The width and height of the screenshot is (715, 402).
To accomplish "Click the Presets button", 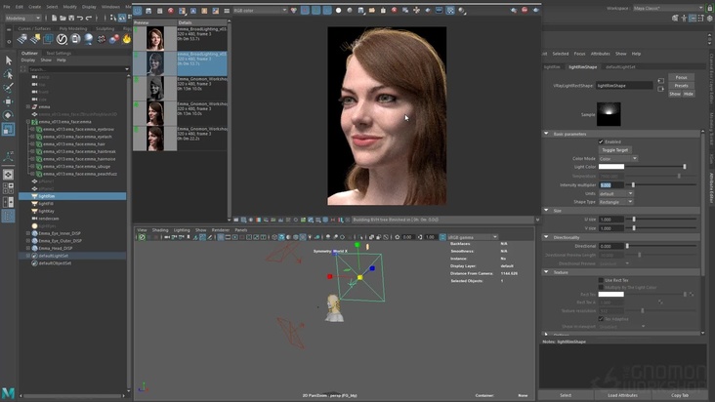I will 681,85.
